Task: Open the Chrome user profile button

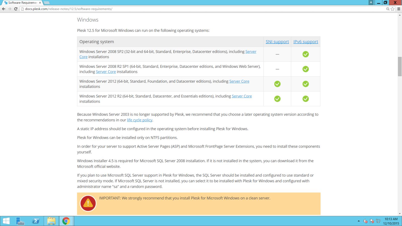Action: click(x=371, y=2)
